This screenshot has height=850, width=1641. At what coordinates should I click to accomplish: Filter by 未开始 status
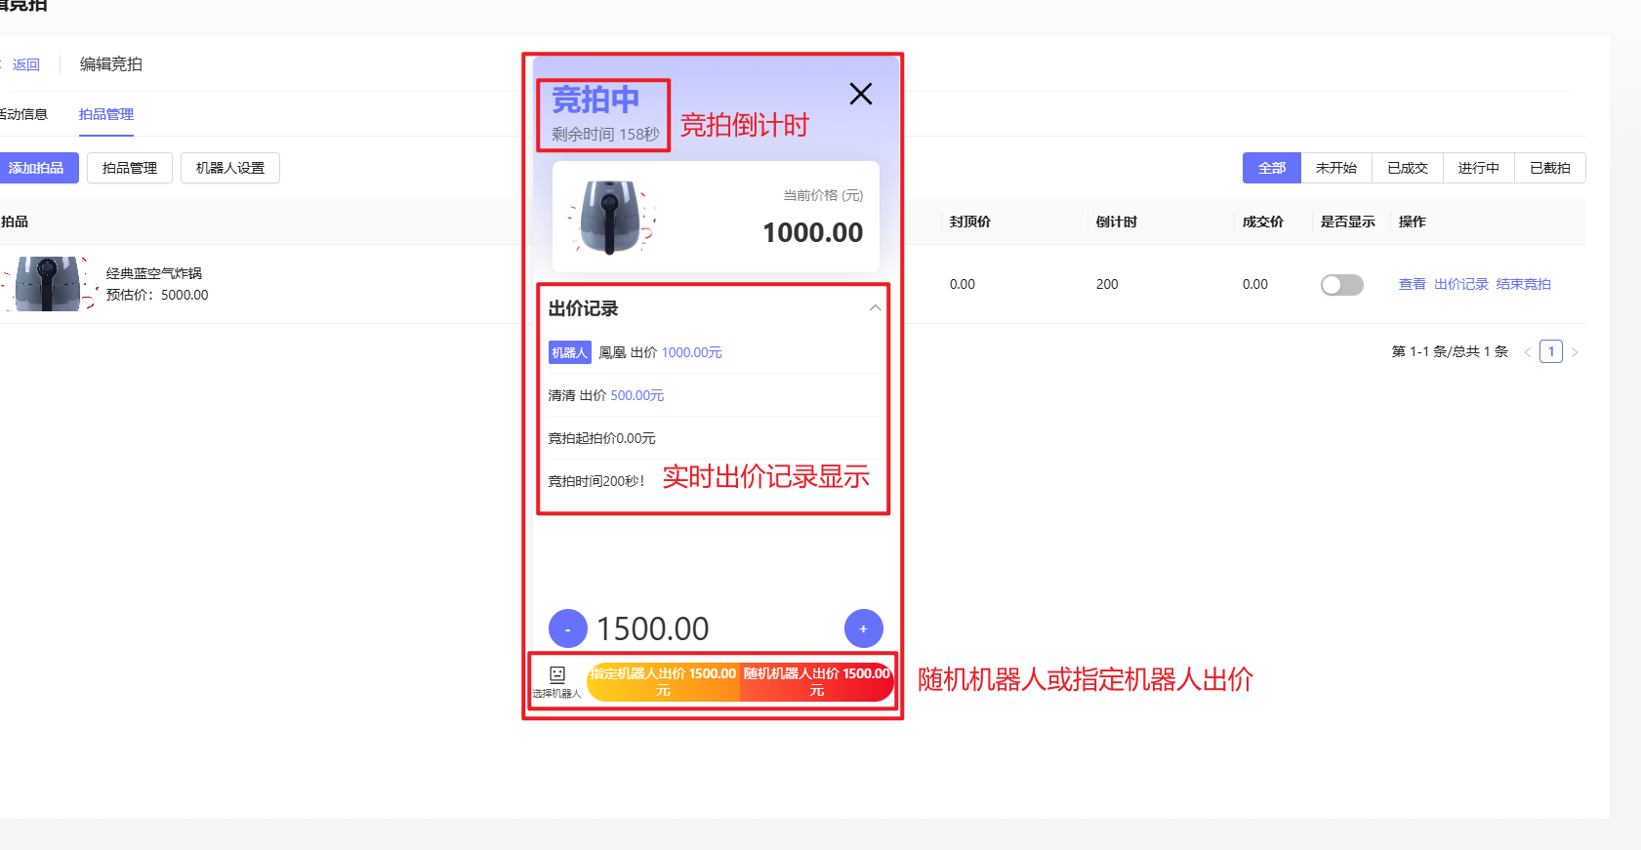point(1335,168)
